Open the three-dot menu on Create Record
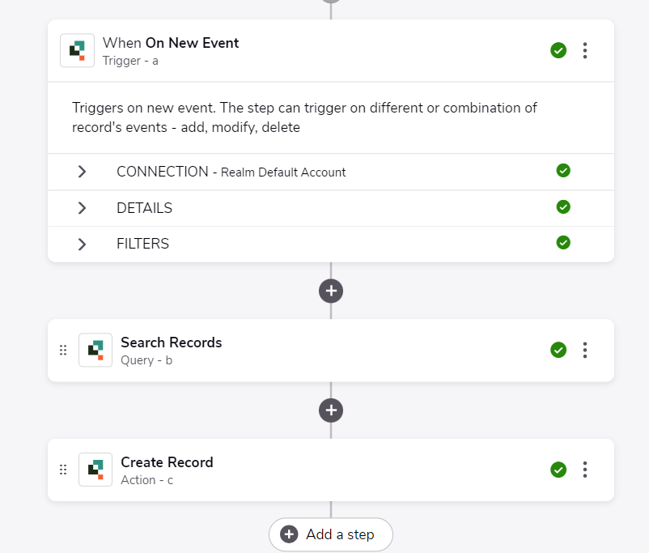This screenshot has width=649, height=553. click(585, 470)
